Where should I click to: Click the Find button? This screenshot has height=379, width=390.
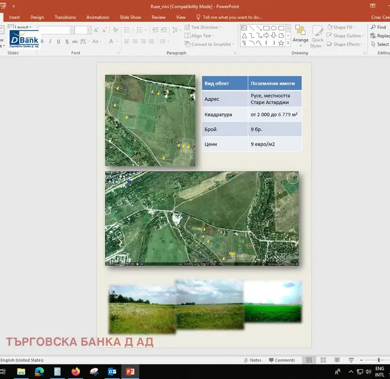pyautogui.click(x=378, y=27)
